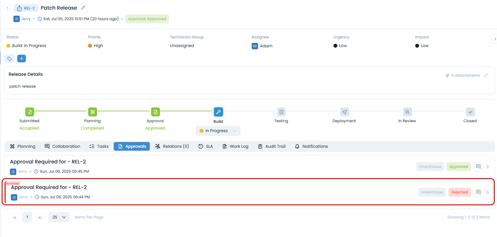Click the Build stage wrench icon
This screenshot has height=237, width=497.
tap(218, 112)
